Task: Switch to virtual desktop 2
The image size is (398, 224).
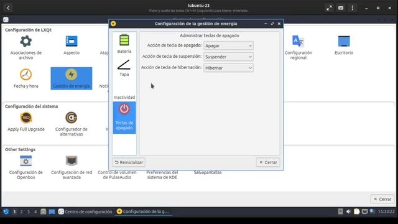Action: tap(21, 212)
